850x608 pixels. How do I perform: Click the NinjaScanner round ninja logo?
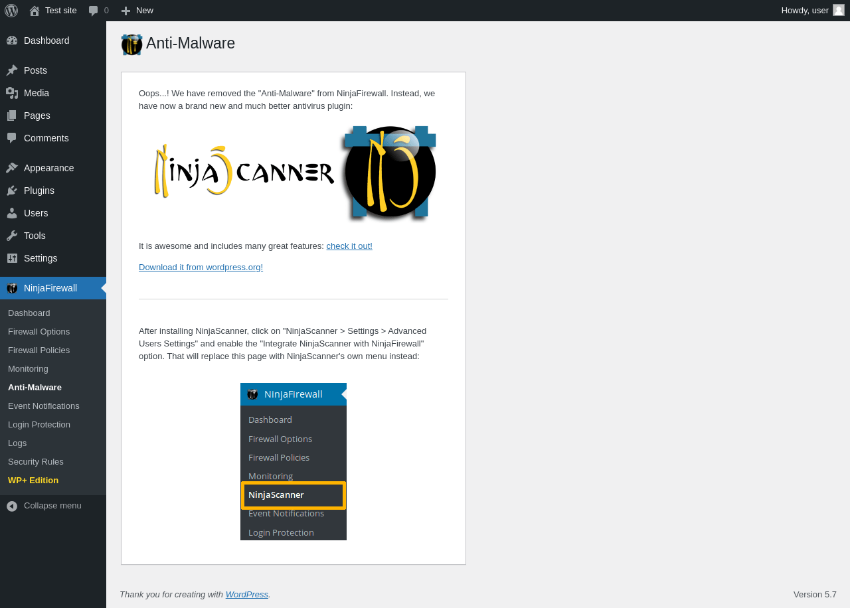[x=390, y=172]
